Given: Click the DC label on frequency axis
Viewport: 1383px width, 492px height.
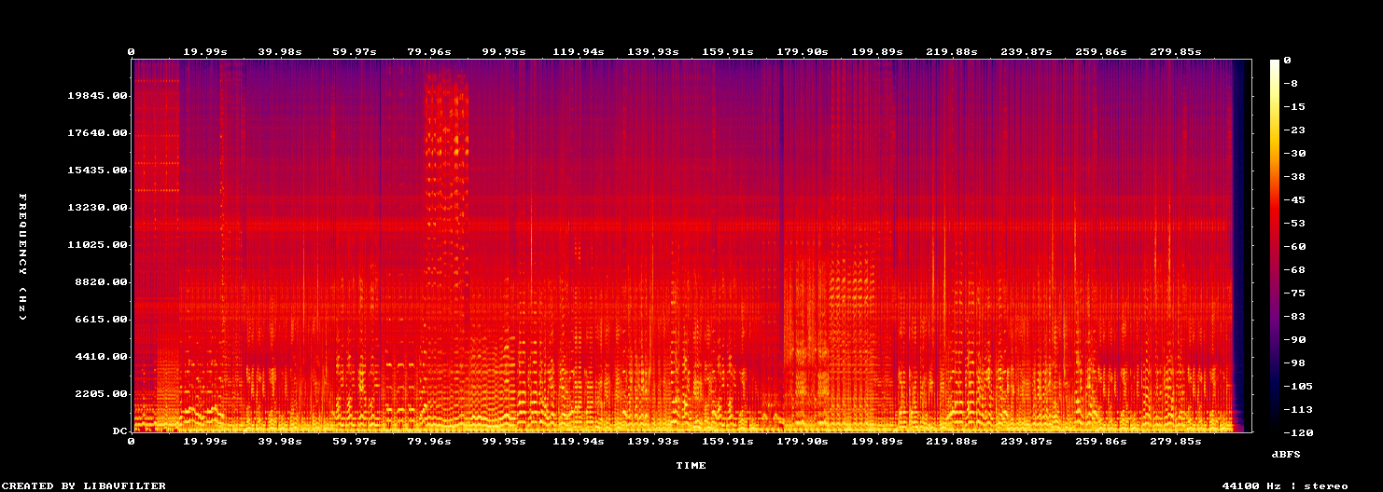Looking at the screenshot, I should click(x=119, y=431).
